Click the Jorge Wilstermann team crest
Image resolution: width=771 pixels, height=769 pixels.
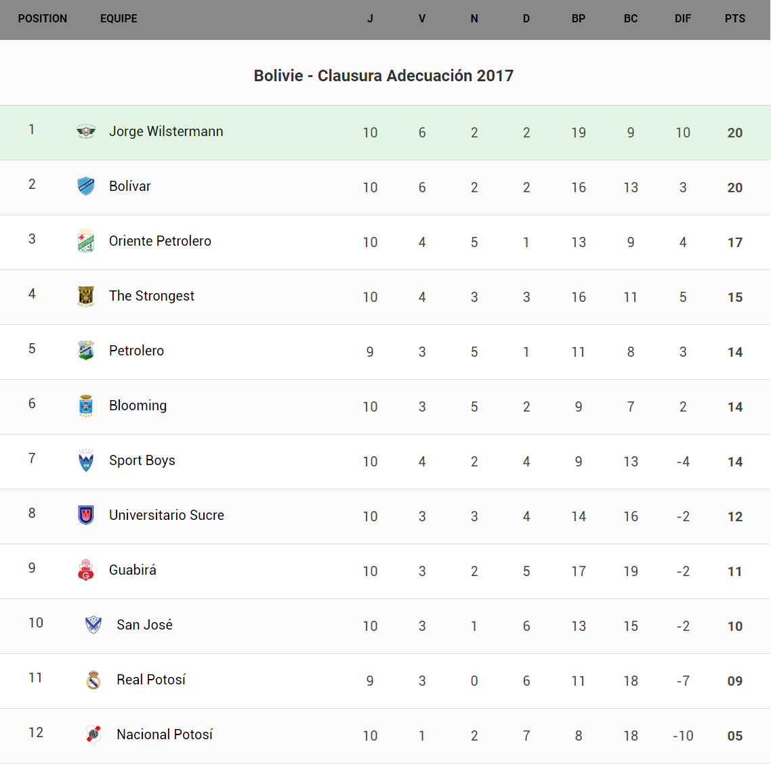pos(86,131)
